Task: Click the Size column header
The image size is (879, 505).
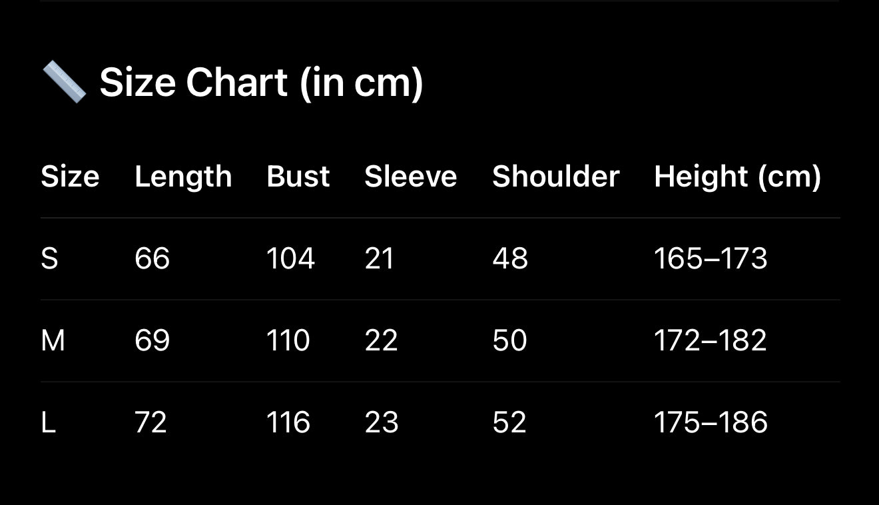Action: [70, 177]
